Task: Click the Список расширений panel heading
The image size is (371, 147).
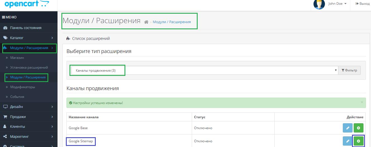Action: (91, 38)
